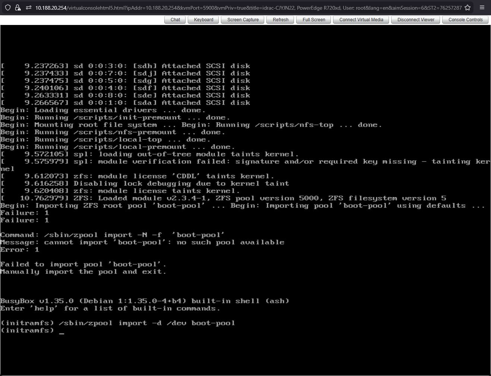Click the typed zpool import -d /dev command
491x376 pixels.
click(147, 323)
